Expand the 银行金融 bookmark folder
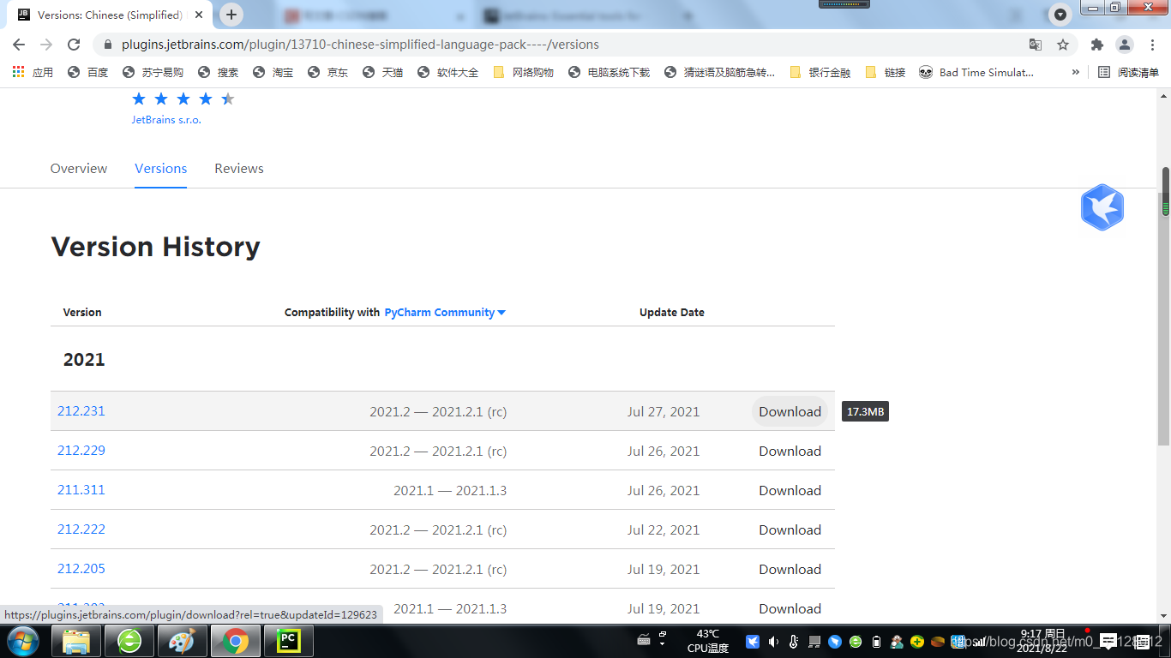The width and height of the screenshot is (1171, 658). (x=820, y=73)
